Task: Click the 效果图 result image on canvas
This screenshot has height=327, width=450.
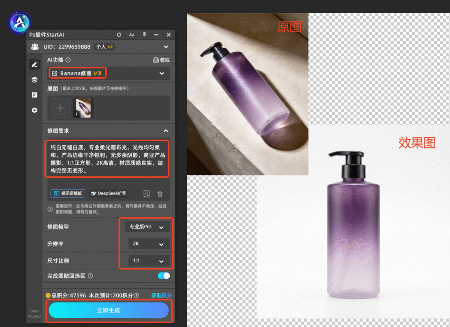Action: [353, 221]
